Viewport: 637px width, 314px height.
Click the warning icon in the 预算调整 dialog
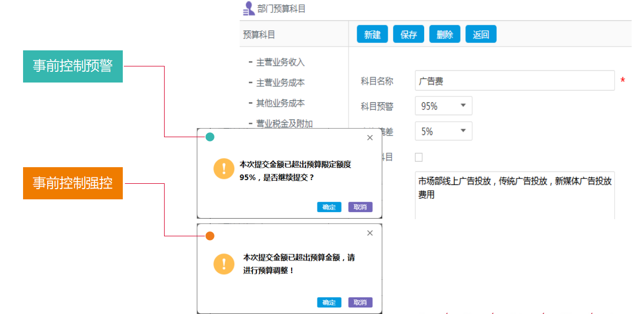tap(224, 264)
